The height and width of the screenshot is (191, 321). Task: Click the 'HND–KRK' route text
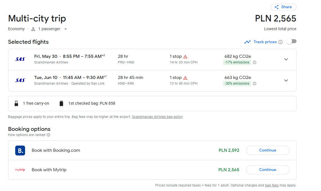coord(126,84)
